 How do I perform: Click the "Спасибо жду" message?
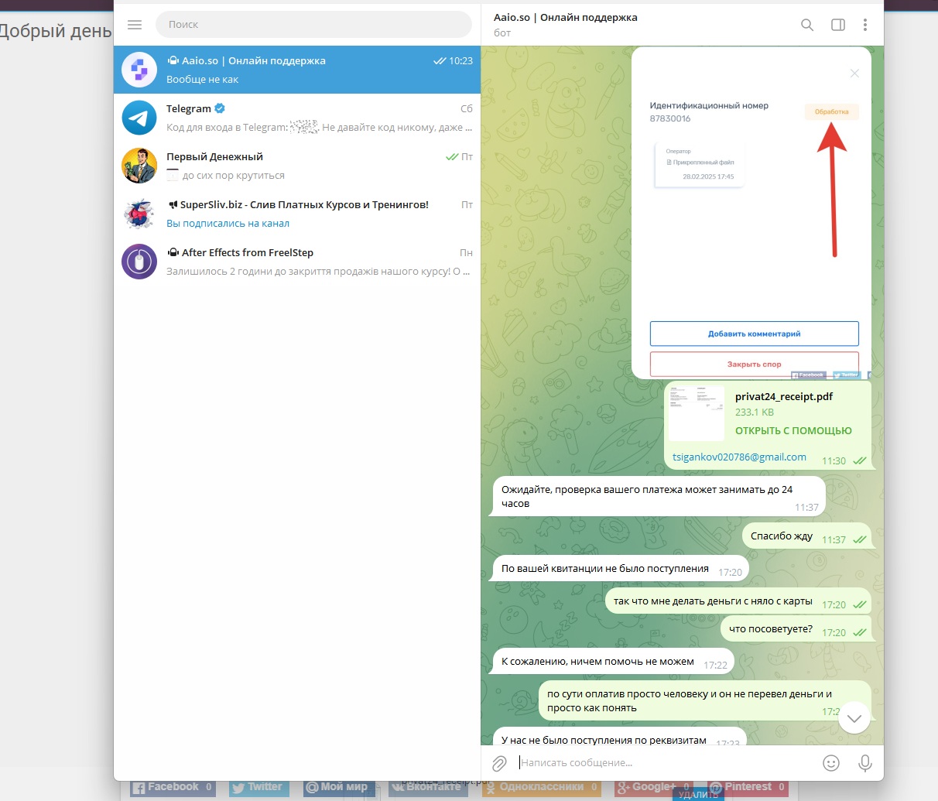(807, 536)
